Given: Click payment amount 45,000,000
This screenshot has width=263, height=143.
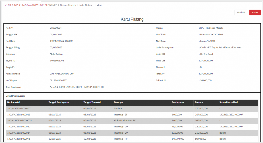Looking at the screenshot, I should point(177,127).
